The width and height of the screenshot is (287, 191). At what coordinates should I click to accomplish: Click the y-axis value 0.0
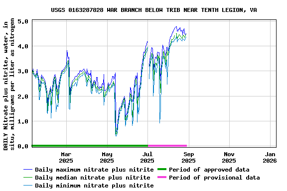click(23, 146)
